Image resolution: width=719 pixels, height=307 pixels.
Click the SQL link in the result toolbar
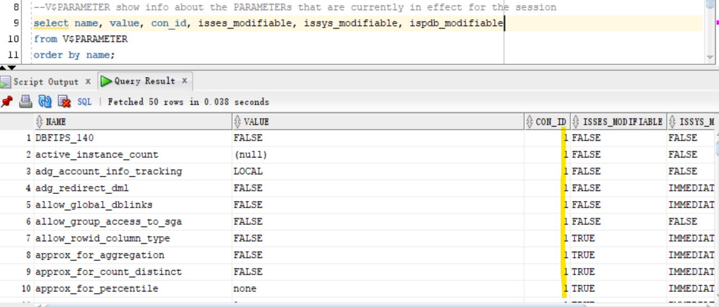click(84, 102)
